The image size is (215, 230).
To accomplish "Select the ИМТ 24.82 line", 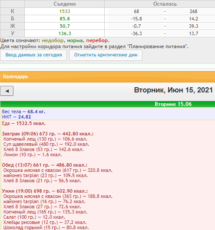I will click(x=17, y=117).
